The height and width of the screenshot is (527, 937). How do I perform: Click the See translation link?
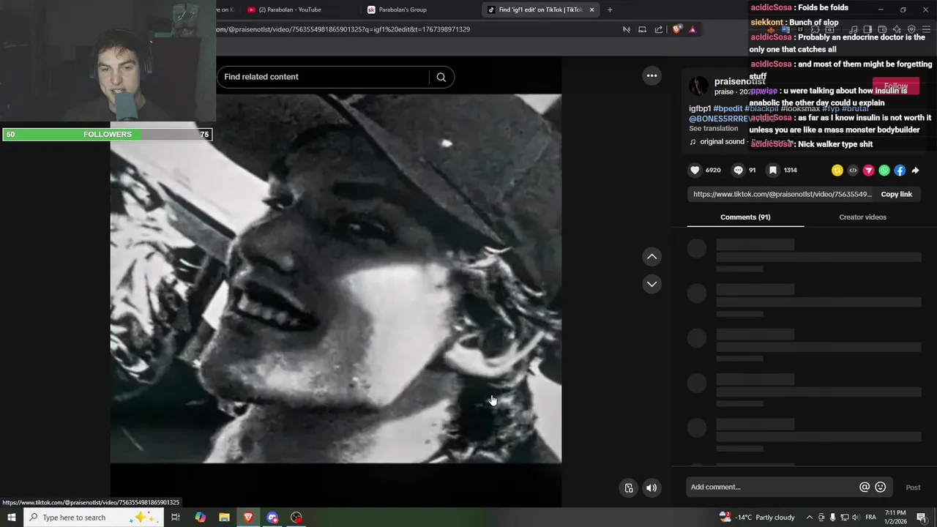pos(713,129)
